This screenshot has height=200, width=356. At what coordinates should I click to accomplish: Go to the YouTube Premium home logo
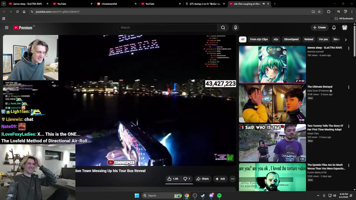[x=23, y=27]
